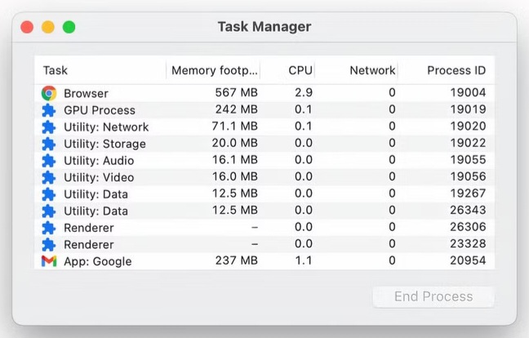Minimize the Task Manager with the yellow button
The image size is (529, 338).
(x=48, y=27)
